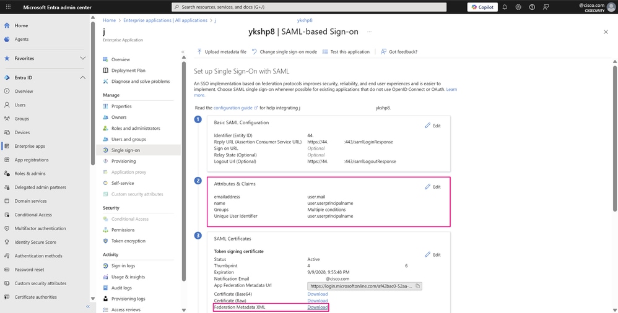Open the ellipsis more options beside title

369,32
